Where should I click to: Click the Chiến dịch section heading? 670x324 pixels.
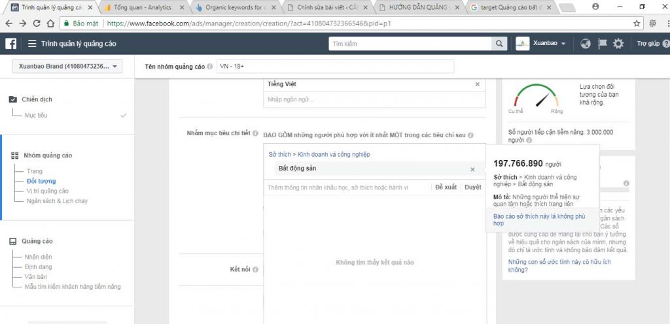coord(37,99)
